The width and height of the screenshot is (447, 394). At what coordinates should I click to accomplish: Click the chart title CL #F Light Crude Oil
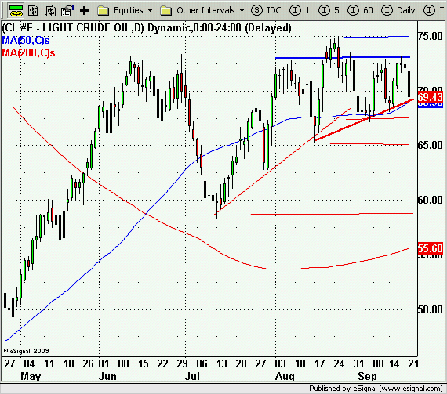[147, 28]
